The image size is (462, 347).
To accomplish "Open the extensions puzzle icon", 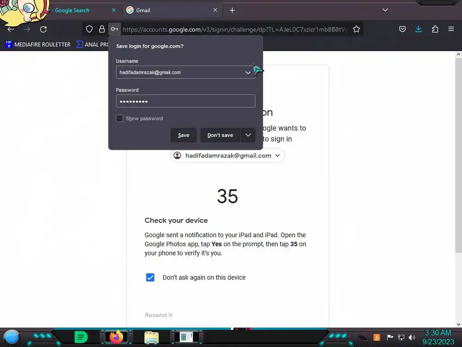I will pos(435,29).
